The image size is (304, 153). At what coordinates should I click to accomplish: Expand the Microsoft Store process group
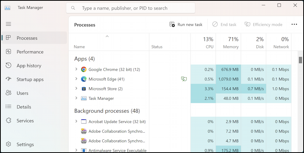click(x=76, y=88)
